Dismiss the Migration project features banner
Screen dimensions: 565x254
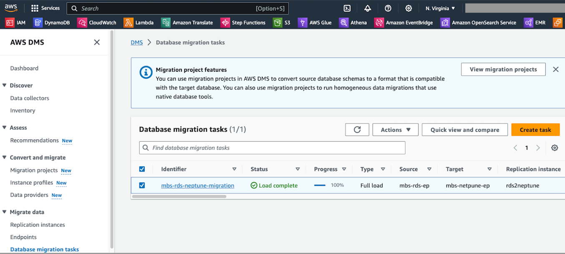[x=556, y=69]
